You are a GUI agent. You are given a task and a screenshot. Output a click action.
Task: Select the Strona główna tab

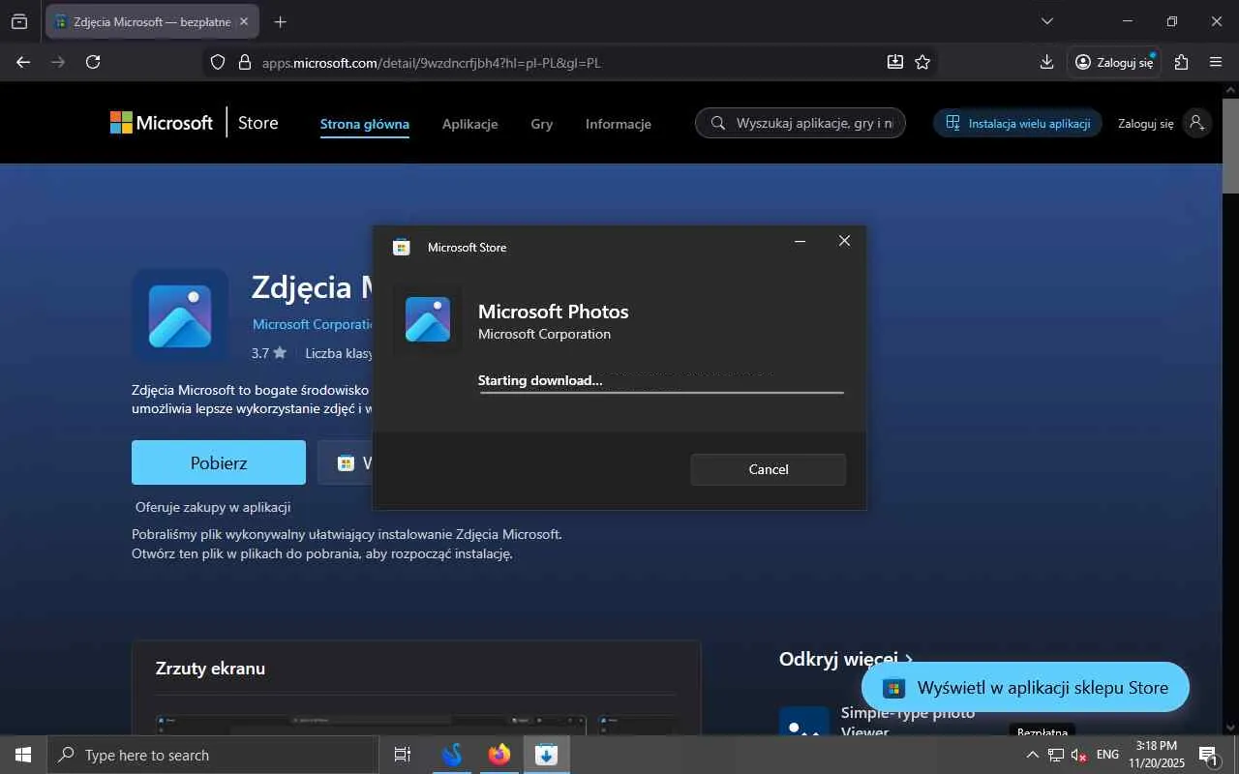point(365,124)
